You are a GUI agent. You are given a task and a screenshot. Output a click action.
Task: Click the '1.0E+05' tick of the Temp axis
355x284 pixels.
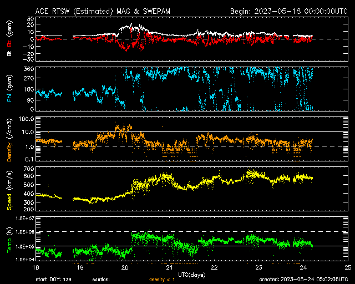[x=25, y=246]
